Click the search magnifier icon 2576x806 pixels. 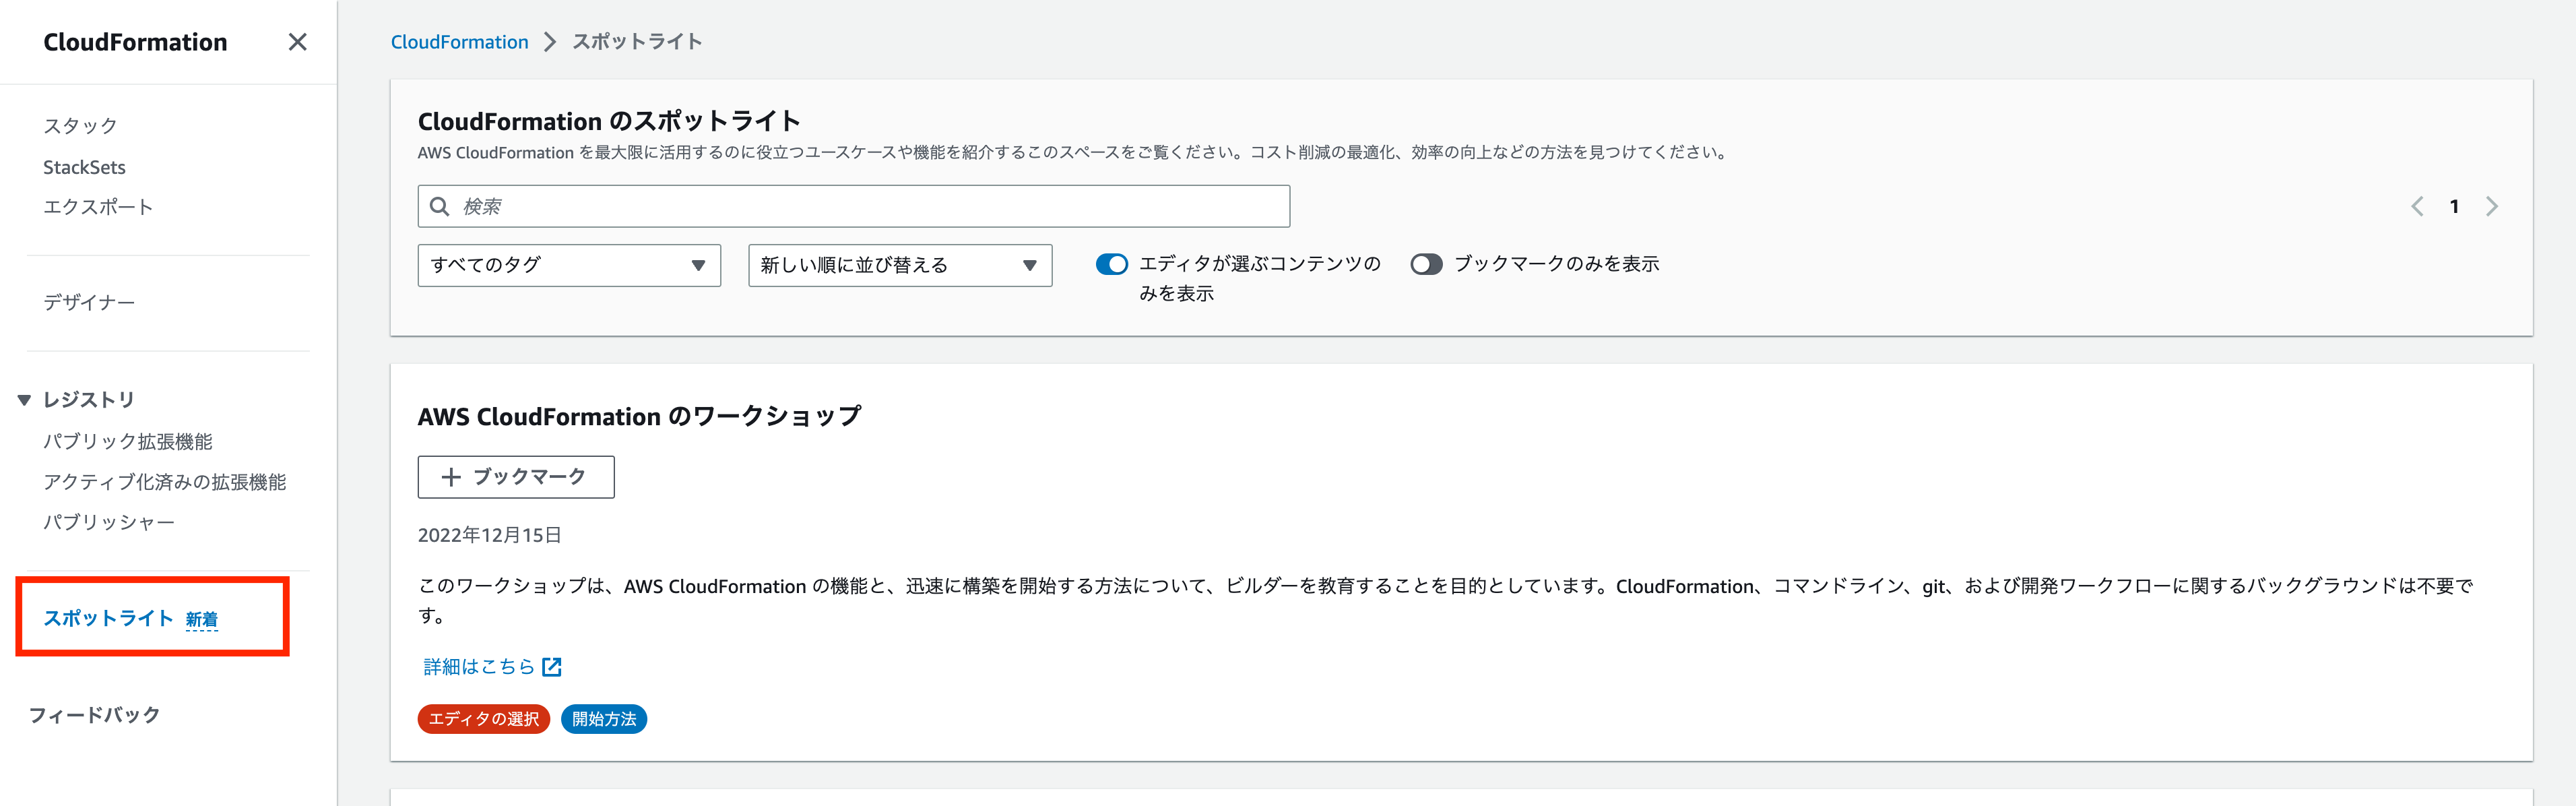coord(439,207)
